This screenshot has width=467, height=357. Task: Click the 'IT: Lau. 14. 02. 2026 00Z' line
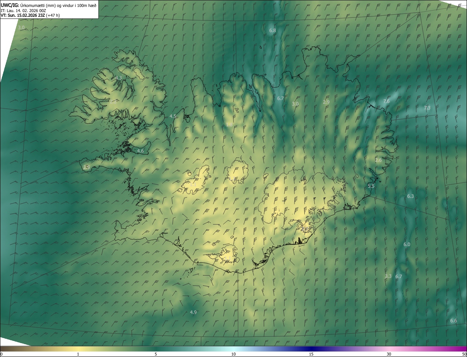(23, 10)
